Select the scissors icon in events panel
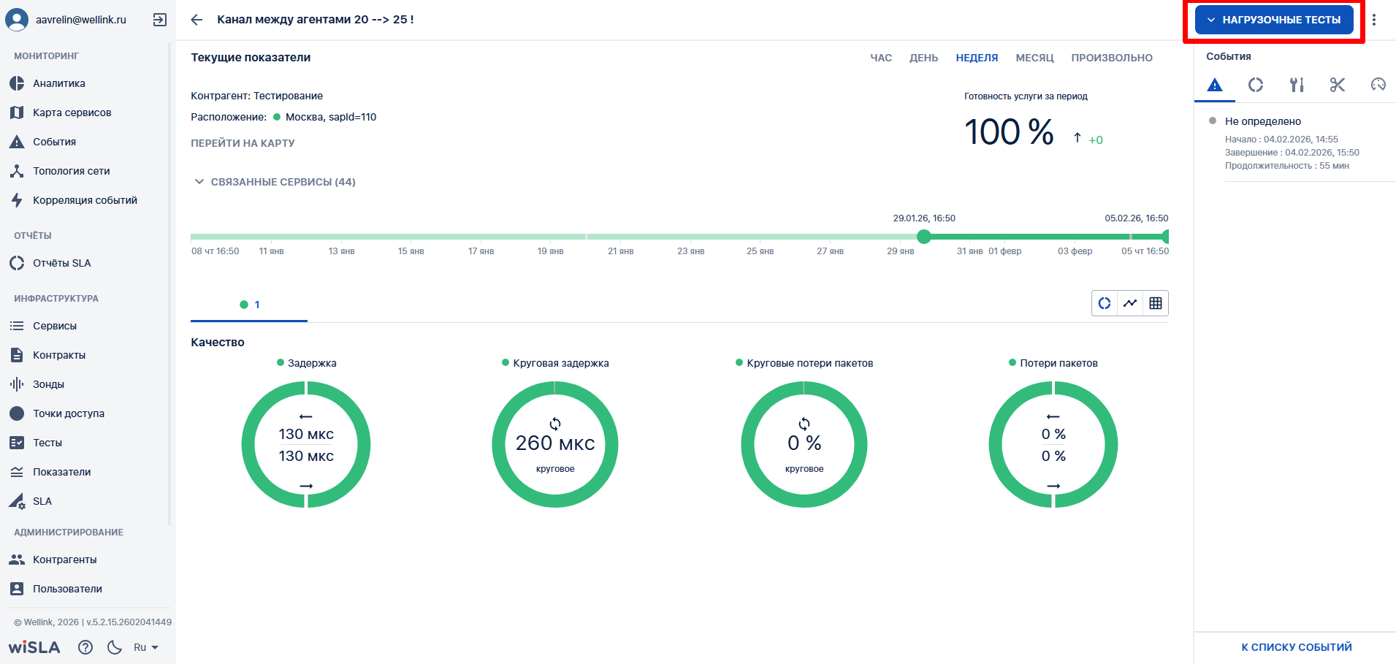Viewport: 1396px width, 664px height. 1337,85
